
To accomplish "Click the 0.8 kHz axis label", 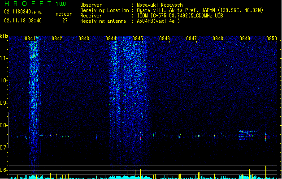I will tap(4, 125).
